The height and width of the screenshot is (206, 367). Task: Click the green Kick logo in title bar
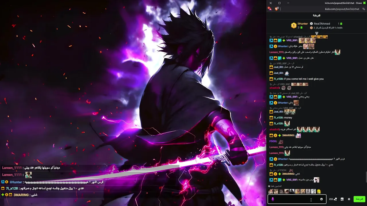pyautogui.click(x=365, y=3)
